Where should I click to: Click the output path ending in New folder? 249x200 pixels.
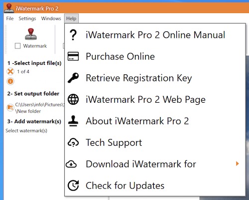coord(39,108)
